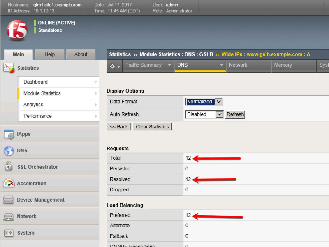This screenshot has width=329, height=247.
Task: Open the Data Format Normalized dropdown
Action: 204,102
